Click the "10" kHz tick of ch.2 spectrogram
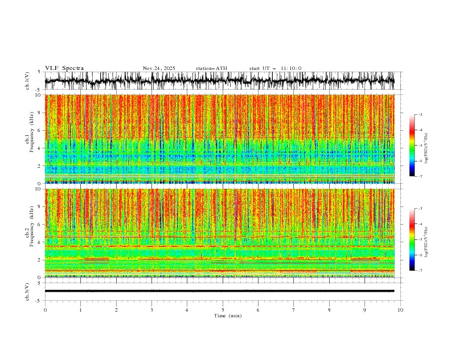 click(x=39, y=189)
